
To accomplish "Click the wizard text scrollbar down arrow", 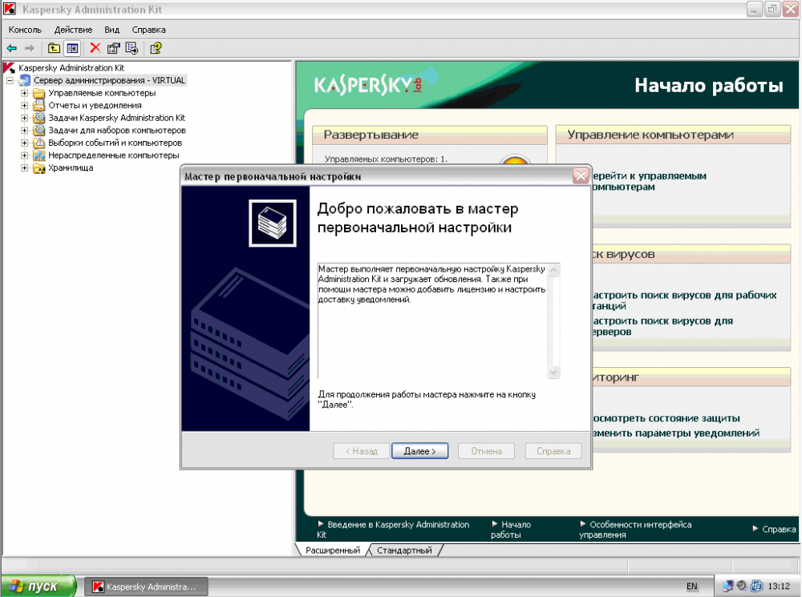I will click(x=553, y=372).
